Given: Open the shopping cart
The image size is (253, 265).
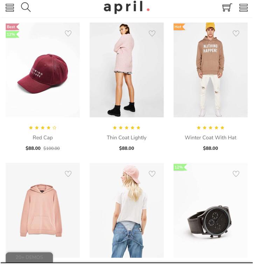Looking at the screenshot, I should (227, 8).
